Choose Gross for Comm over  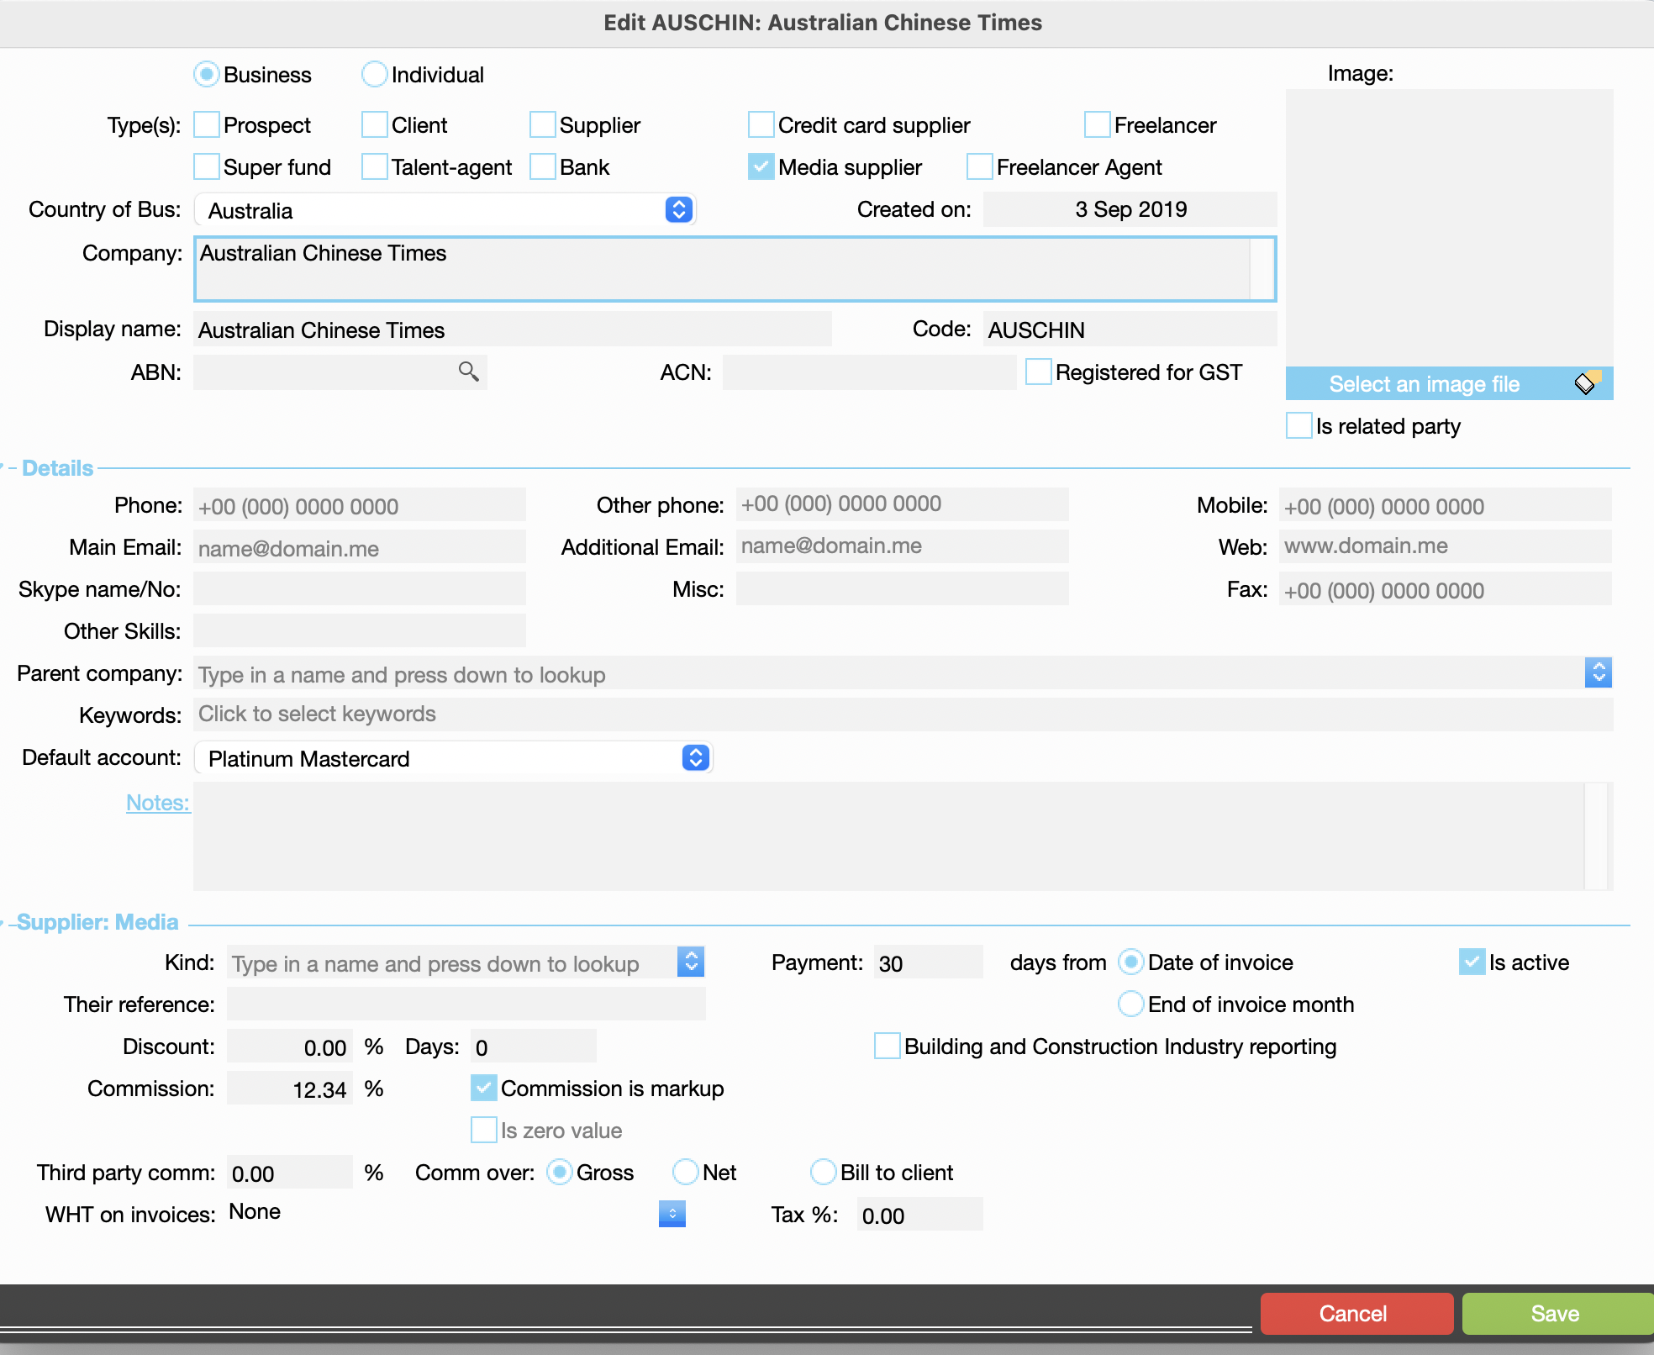coord(560,1172)
